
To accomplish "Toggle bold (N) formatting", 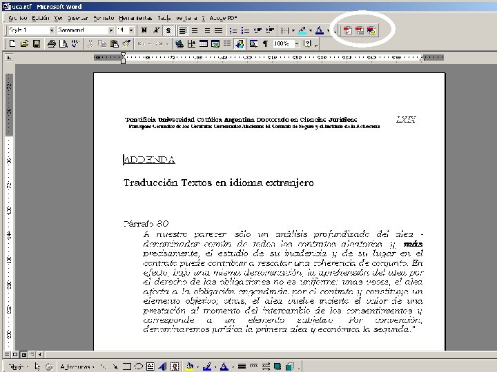I will (x=144, y=30).
